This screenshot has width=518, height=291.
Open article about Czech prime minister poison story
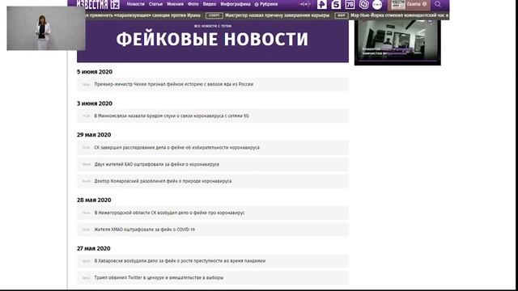[213, 84]
